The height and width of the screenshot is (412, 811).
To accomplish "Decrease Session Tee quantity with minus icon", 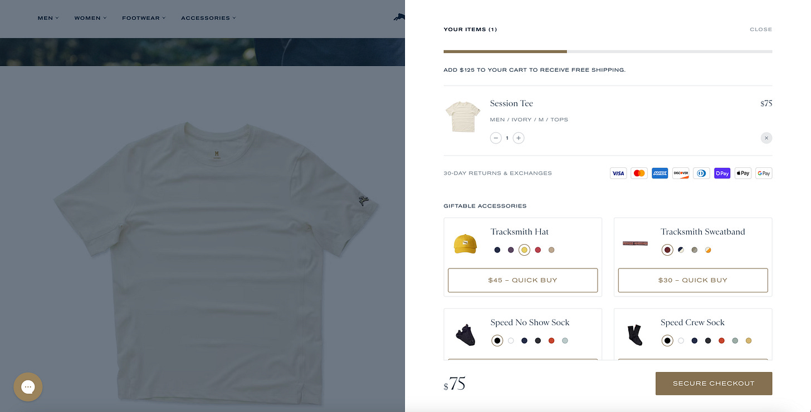I will click(496, 138).
